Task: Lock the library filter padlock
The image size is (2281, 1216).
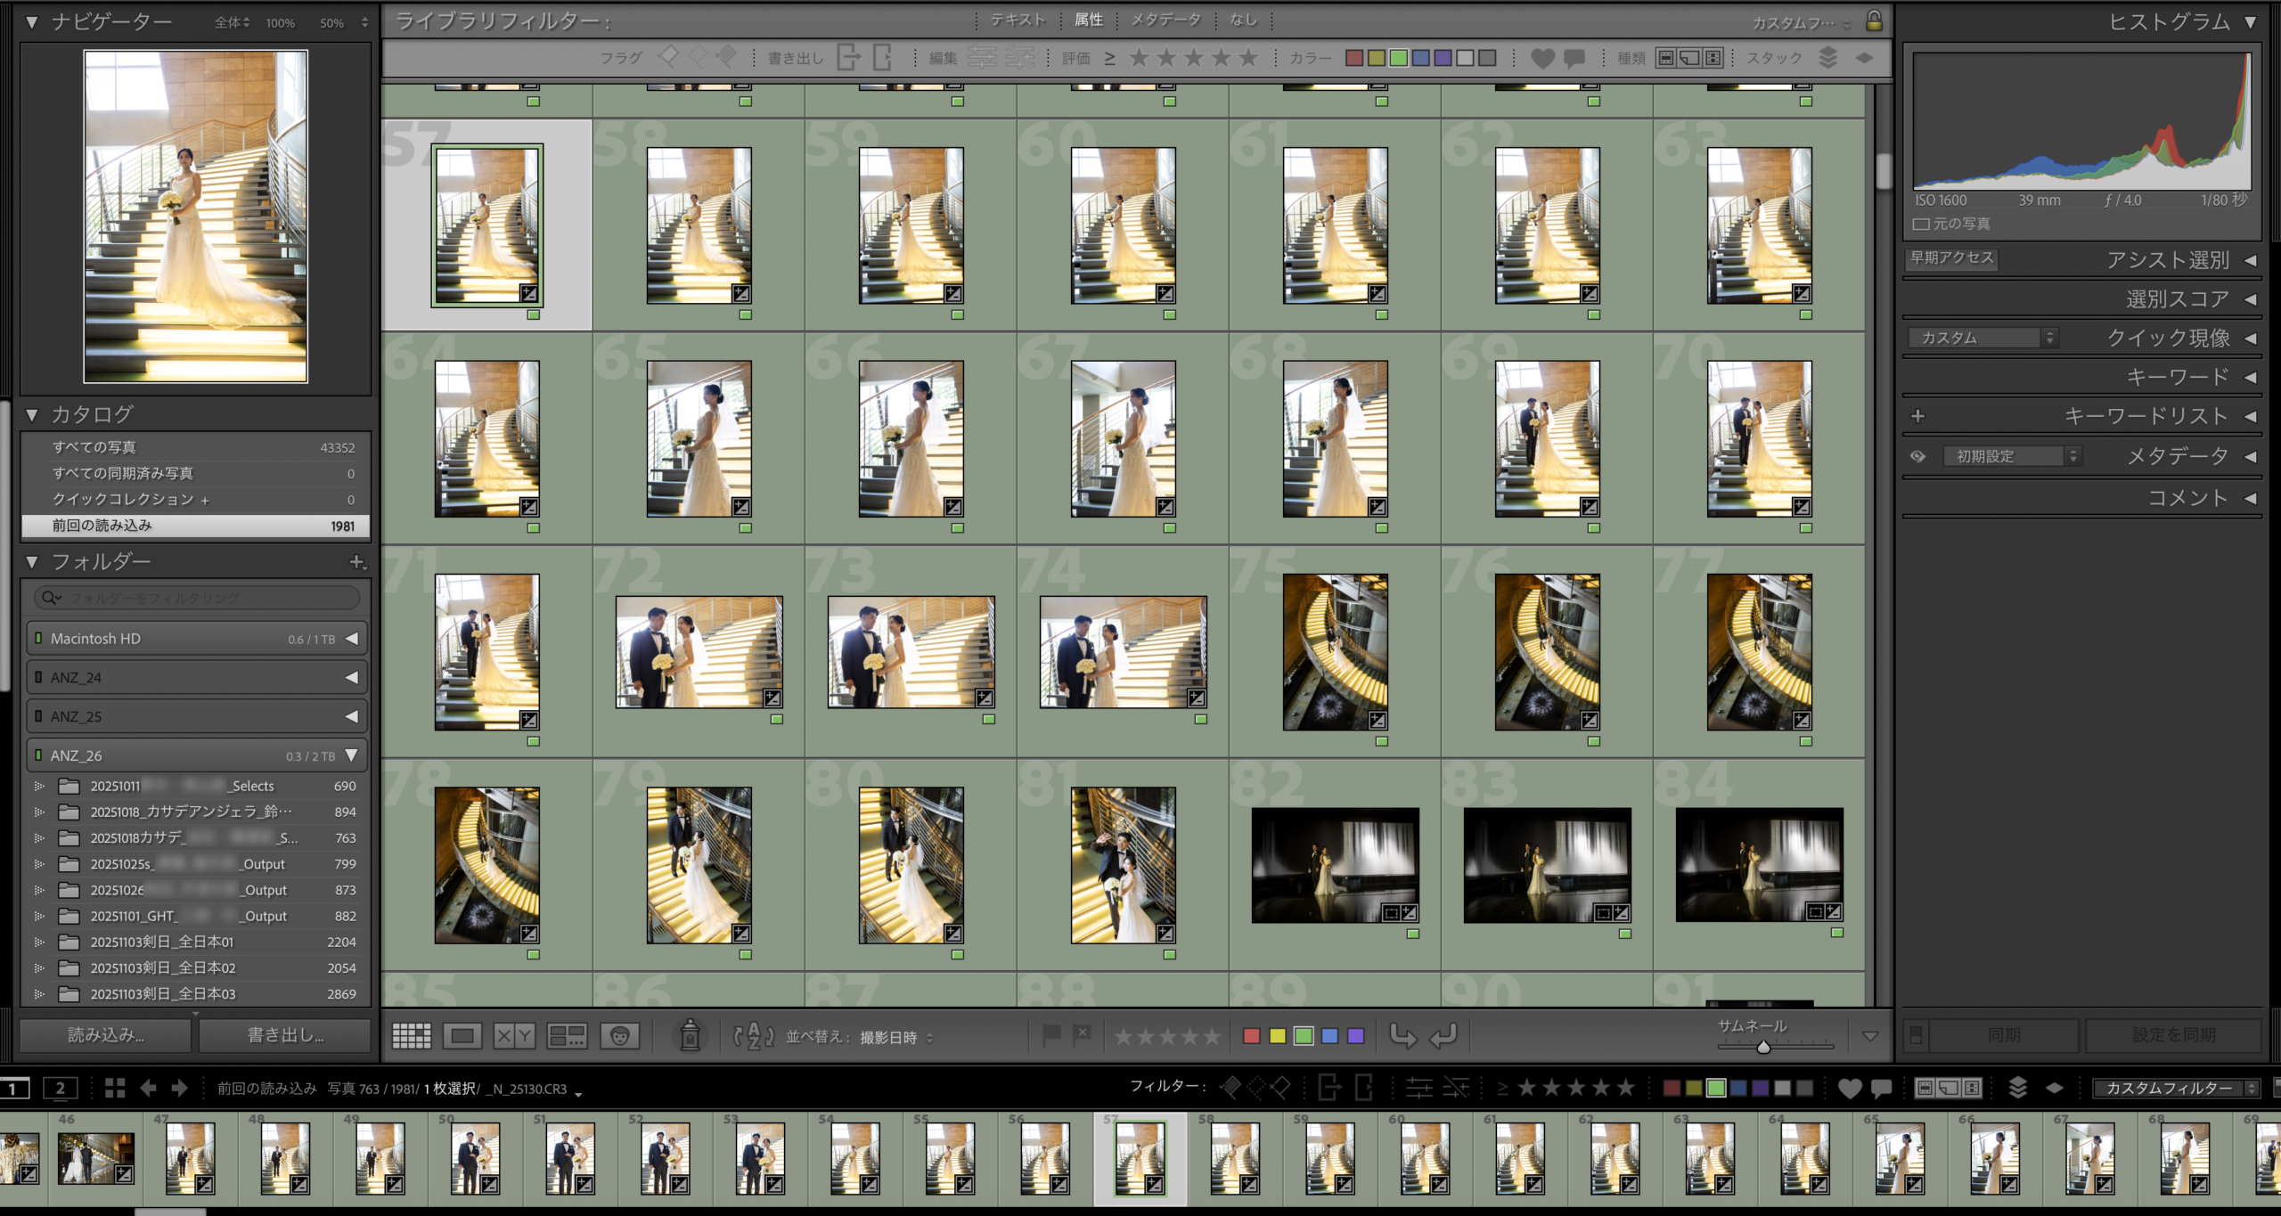Action: [x=1874, y=21]
